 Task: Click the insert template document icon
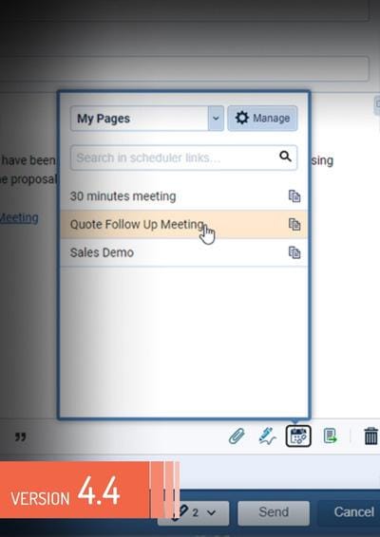tap(330, 436)
